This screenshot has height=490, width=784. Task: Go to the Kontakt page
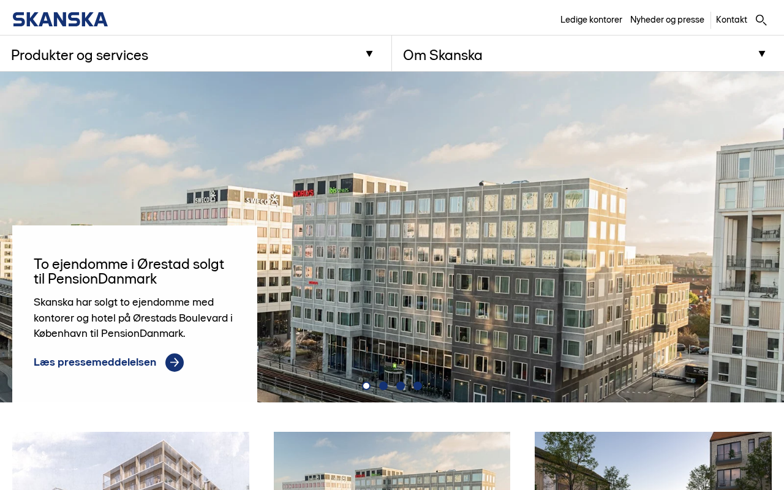click(x=731, y=20)
